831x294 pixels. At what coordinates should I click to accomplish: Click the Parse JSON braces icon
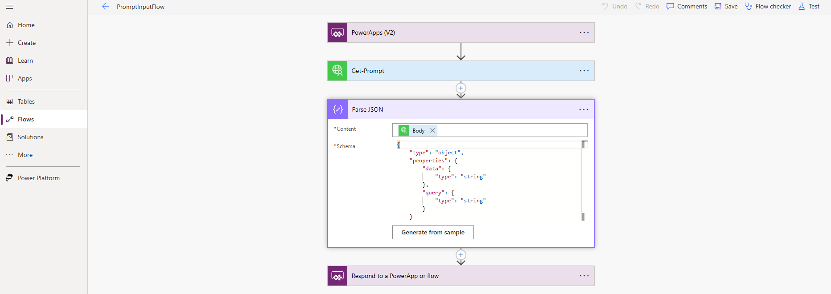point(338,109)
